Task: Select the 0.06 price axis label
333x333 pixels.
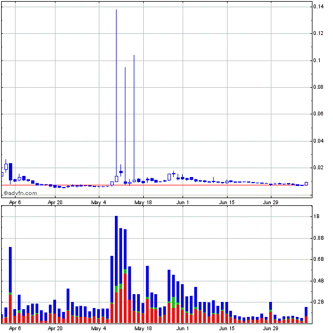Action: [x=319, y=114]
